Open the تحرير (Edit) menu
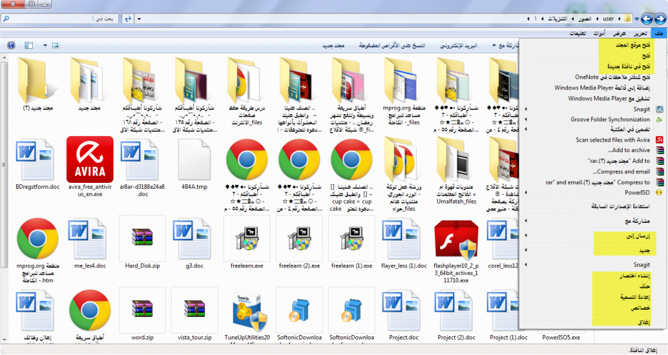Screen dimensions: 668x355 pyautogui.click(x=639, y=33)
